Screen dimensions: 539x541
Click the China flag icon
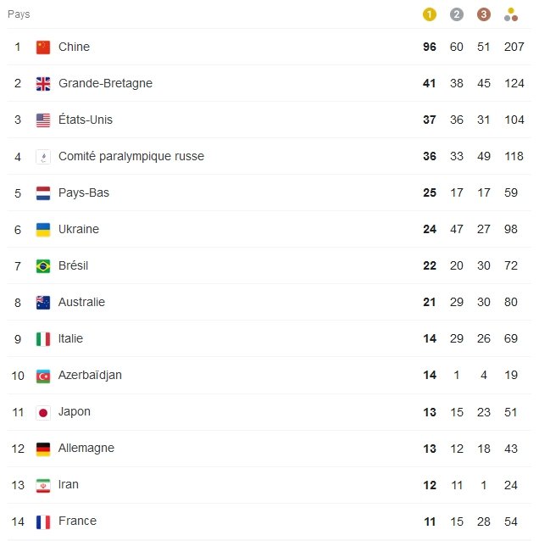pos(43,47)
